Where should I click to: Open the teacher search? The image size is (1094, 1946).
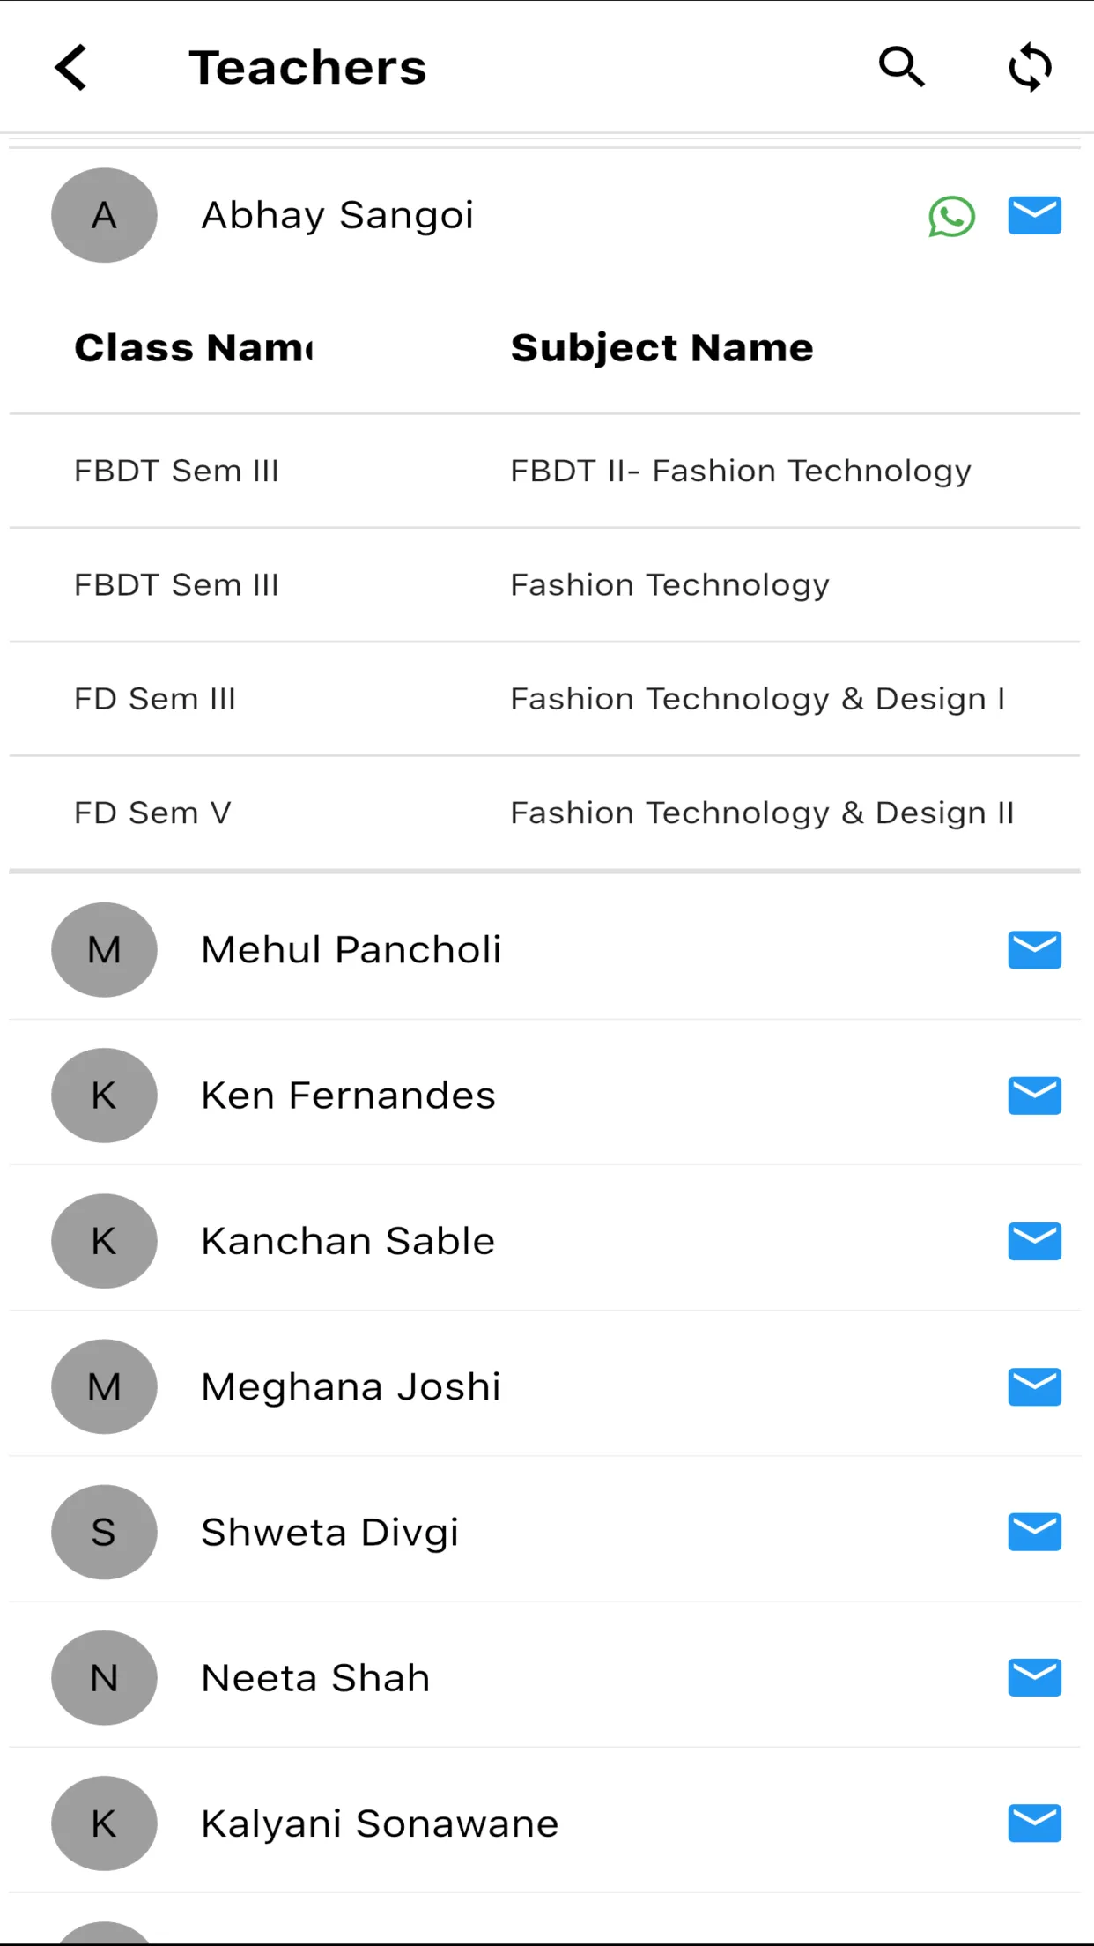(900, 67)
